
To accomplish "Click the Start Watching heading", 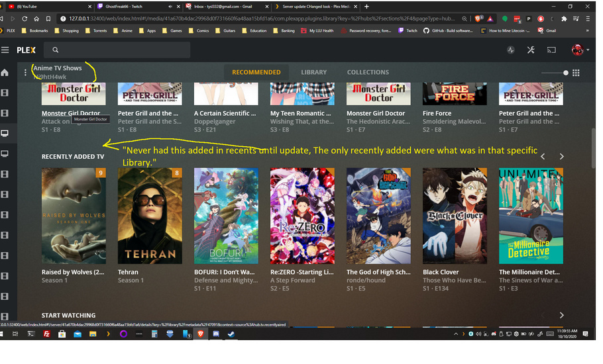I will coord(68,315).
